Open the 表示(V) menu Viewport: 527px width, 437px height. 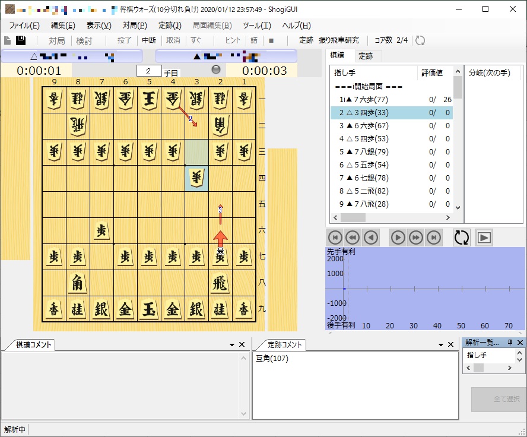point(99,26)
